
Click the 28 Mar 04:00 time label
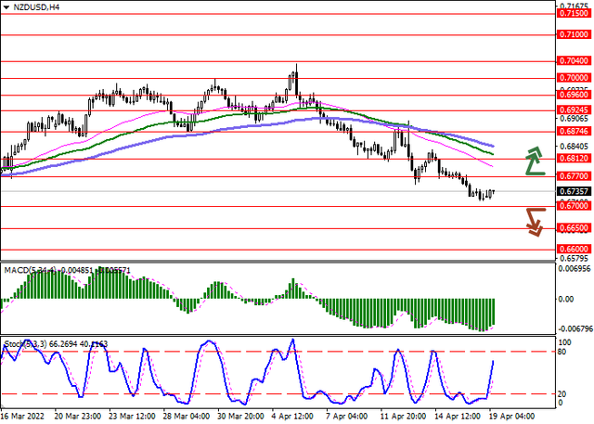pyautogui.click(x=187, y=417)
